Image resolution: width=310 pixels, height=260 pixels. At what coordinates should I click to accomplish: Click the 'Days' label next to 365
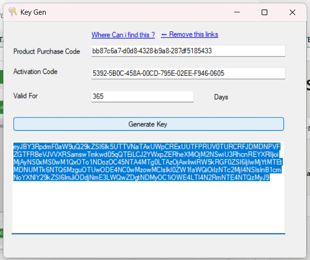[x=221, y=97]
